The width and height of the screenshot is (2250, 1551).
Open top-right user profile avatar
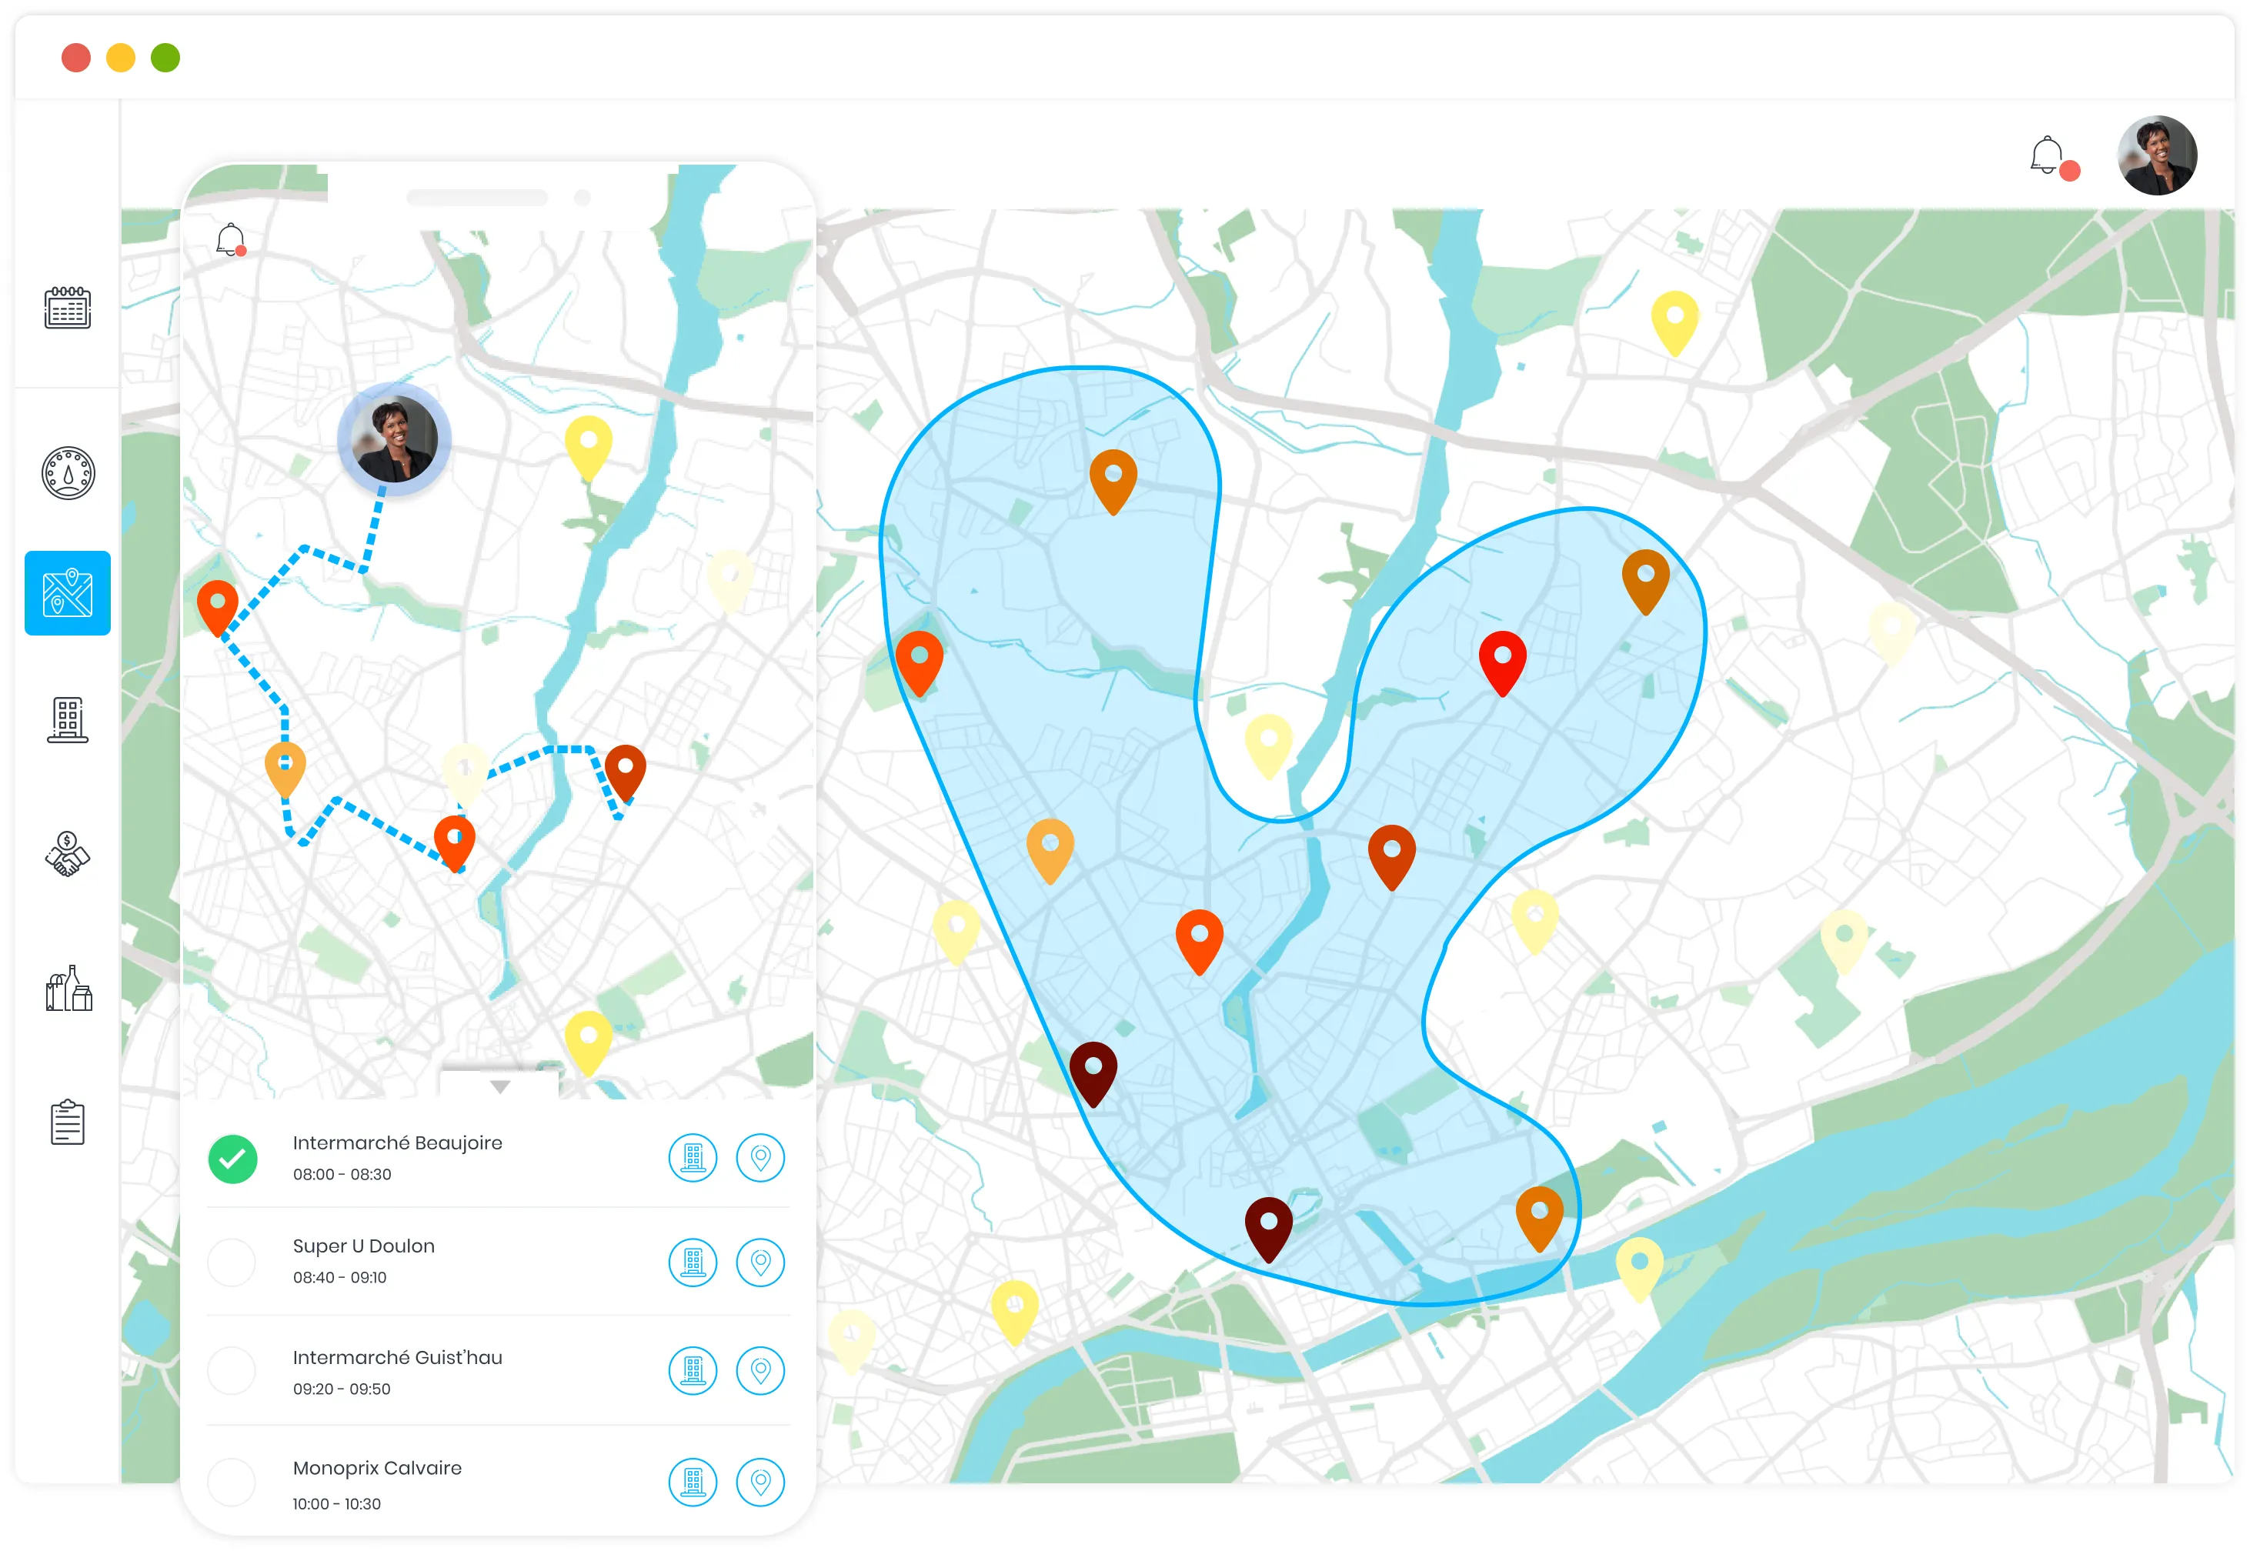pyautogui.click(x=2157, y=155)
